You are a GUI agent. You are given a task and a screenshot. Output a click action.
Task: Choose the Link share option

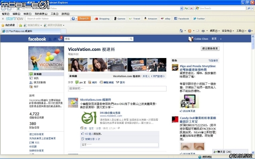[x=106, y=82]
